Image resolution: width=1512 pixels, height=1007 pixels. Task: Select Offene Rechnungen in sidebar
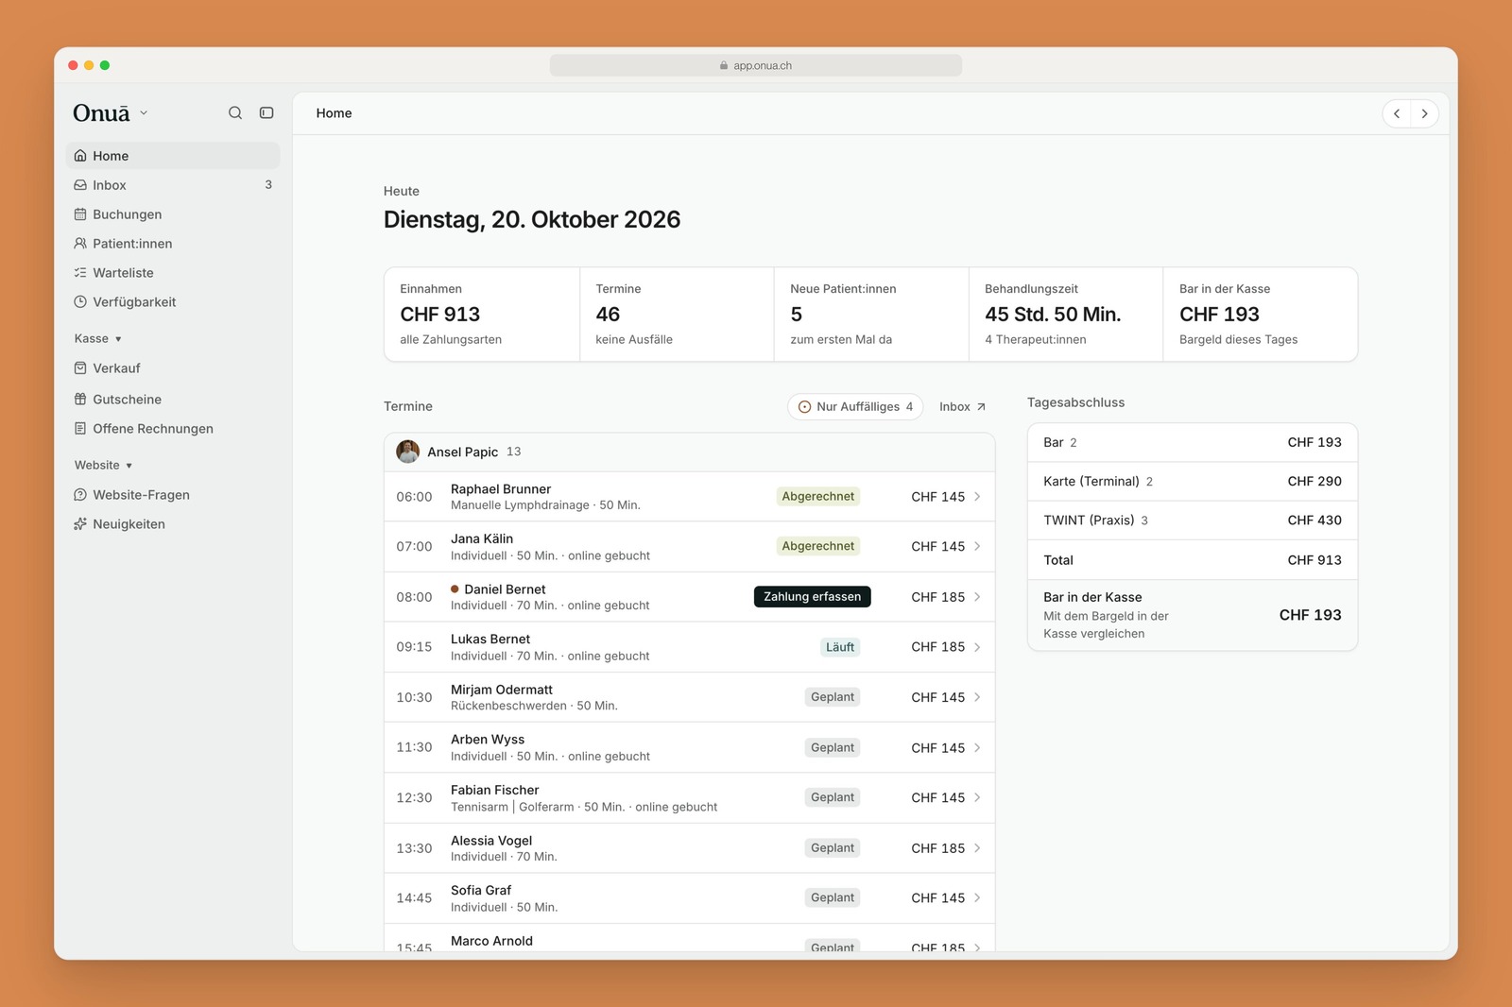(173, 429)
